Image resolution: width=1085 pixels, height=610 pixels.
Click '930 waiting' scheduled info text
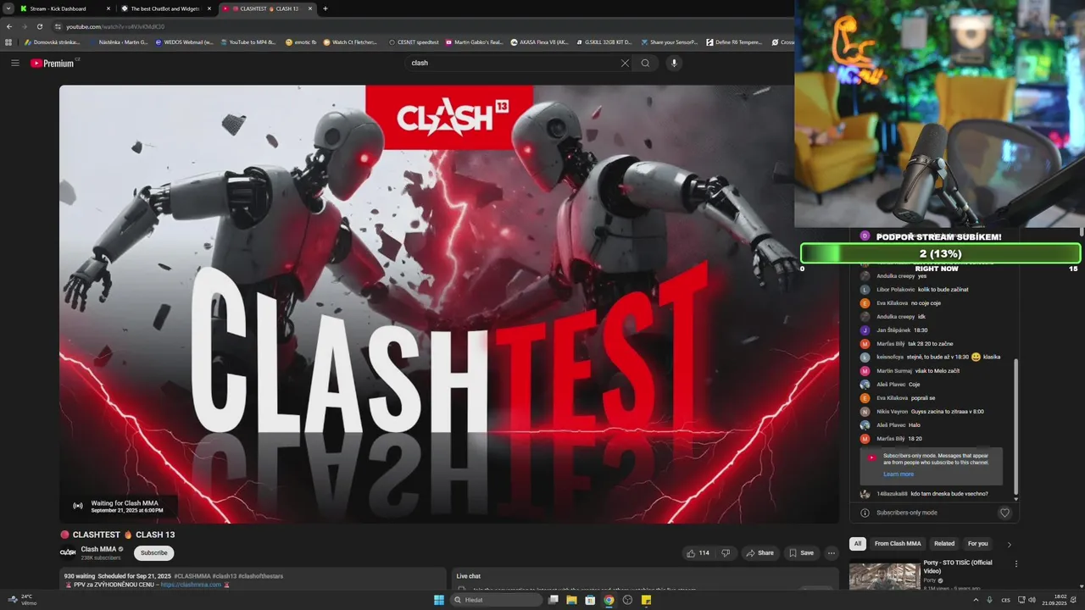tap(79, 576)
